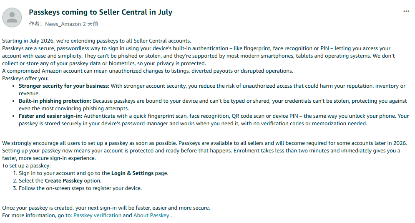The image size is (415, 223).
Task: Open the News_Amazon author profile
Action: pyautogui.click(x=63, y=24)
